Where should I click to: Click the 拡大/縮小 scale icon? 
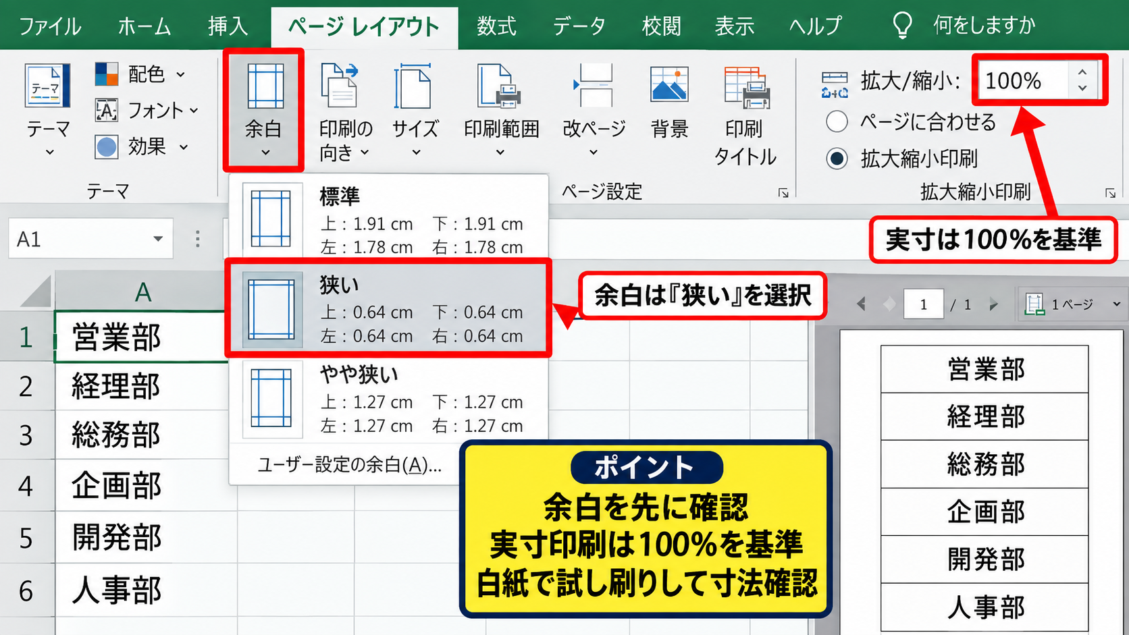tap(835, 84)
